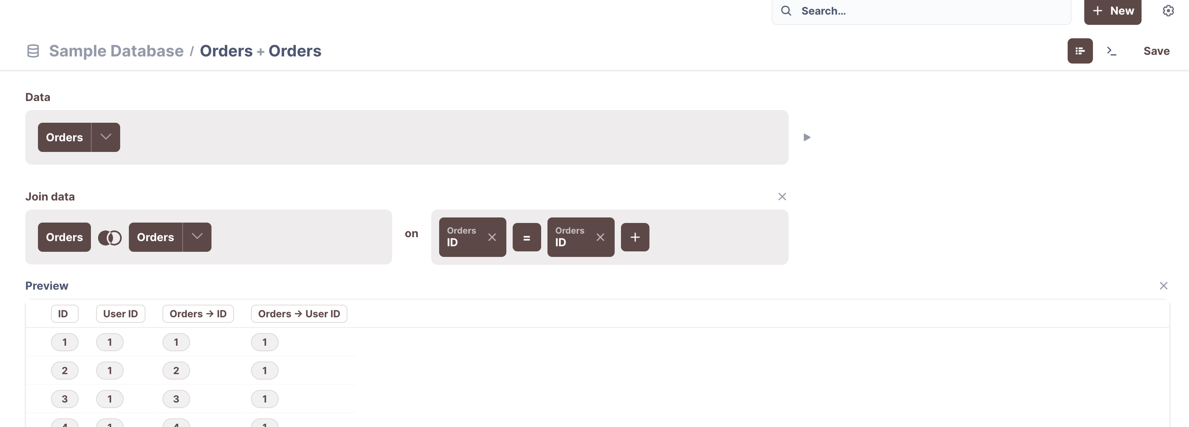The height and width of the screenshot is (427, 1189).
Task: Click the Save button
Action: click(1156, 51)
